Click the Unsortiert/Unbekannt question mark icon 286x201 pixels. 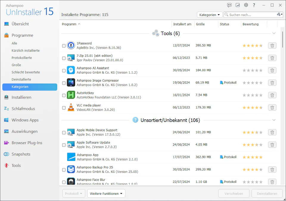(x=135, y=120)
